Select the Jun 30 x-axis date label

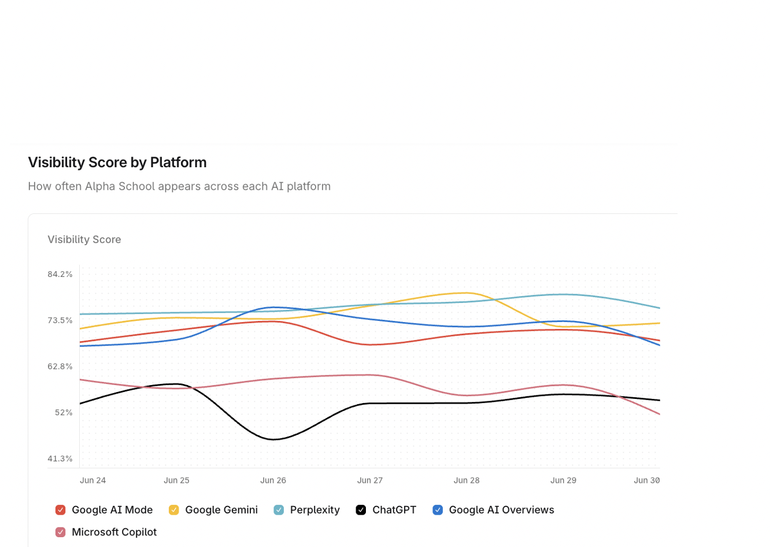click(x=646, y=481)
